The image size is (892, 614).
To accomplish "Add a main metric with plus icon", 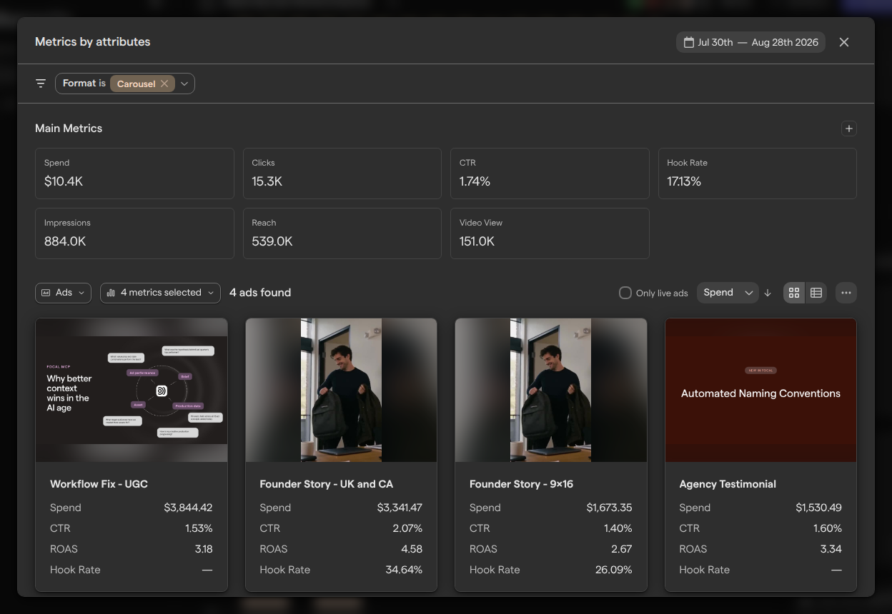I will pos(849,129).
